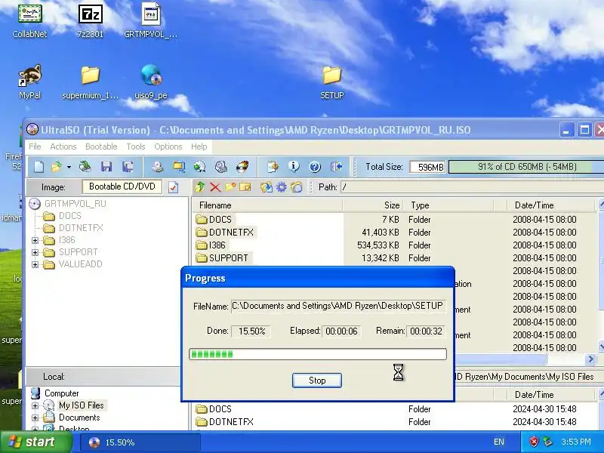Click the horizontal scrollbar right arrow

[x=590, y=359]
